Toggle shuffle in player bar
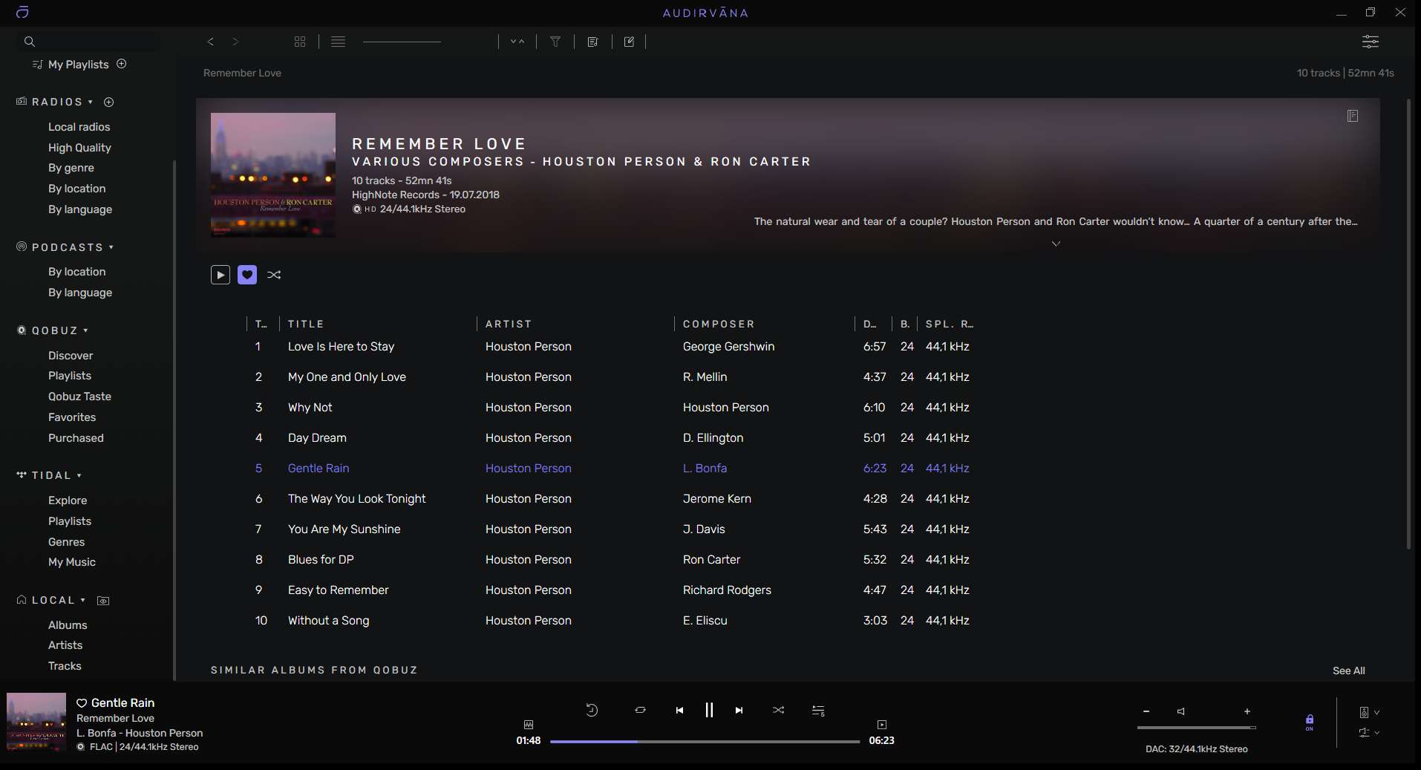This screenshot has width=1421, height=770. [x=778, y=710]
